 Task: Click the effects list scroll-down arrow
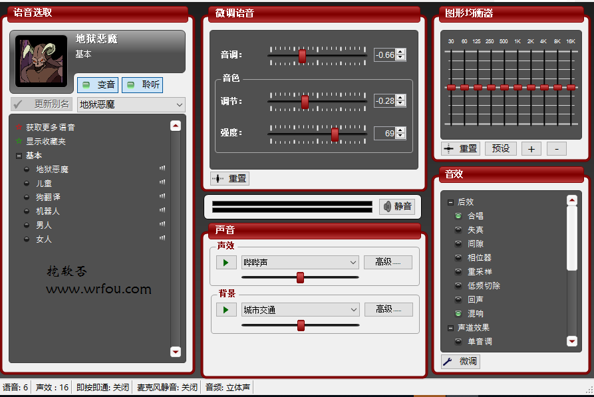coord(572,341)
